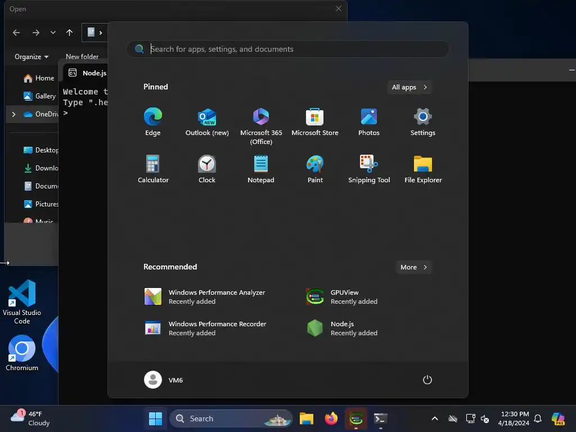Open notifications bell in system tray
This screenshot has height=432, width=576.
(538, 418)
